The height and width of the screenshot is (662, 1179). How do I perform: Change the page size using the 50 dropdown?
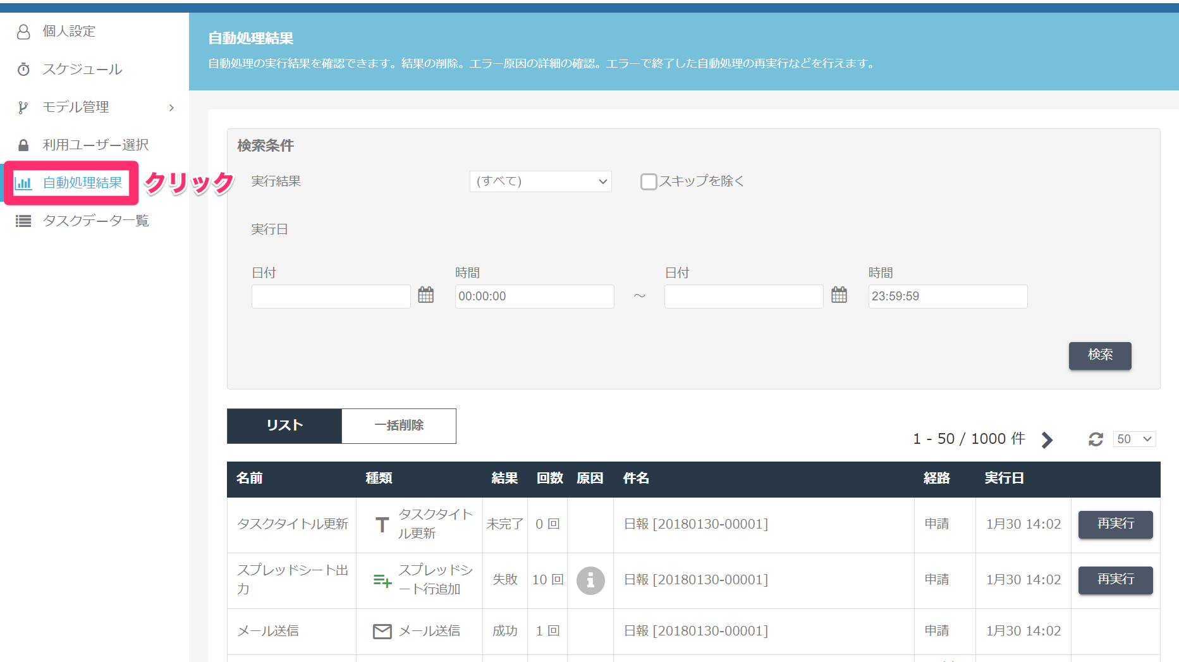click(1133, 439)
